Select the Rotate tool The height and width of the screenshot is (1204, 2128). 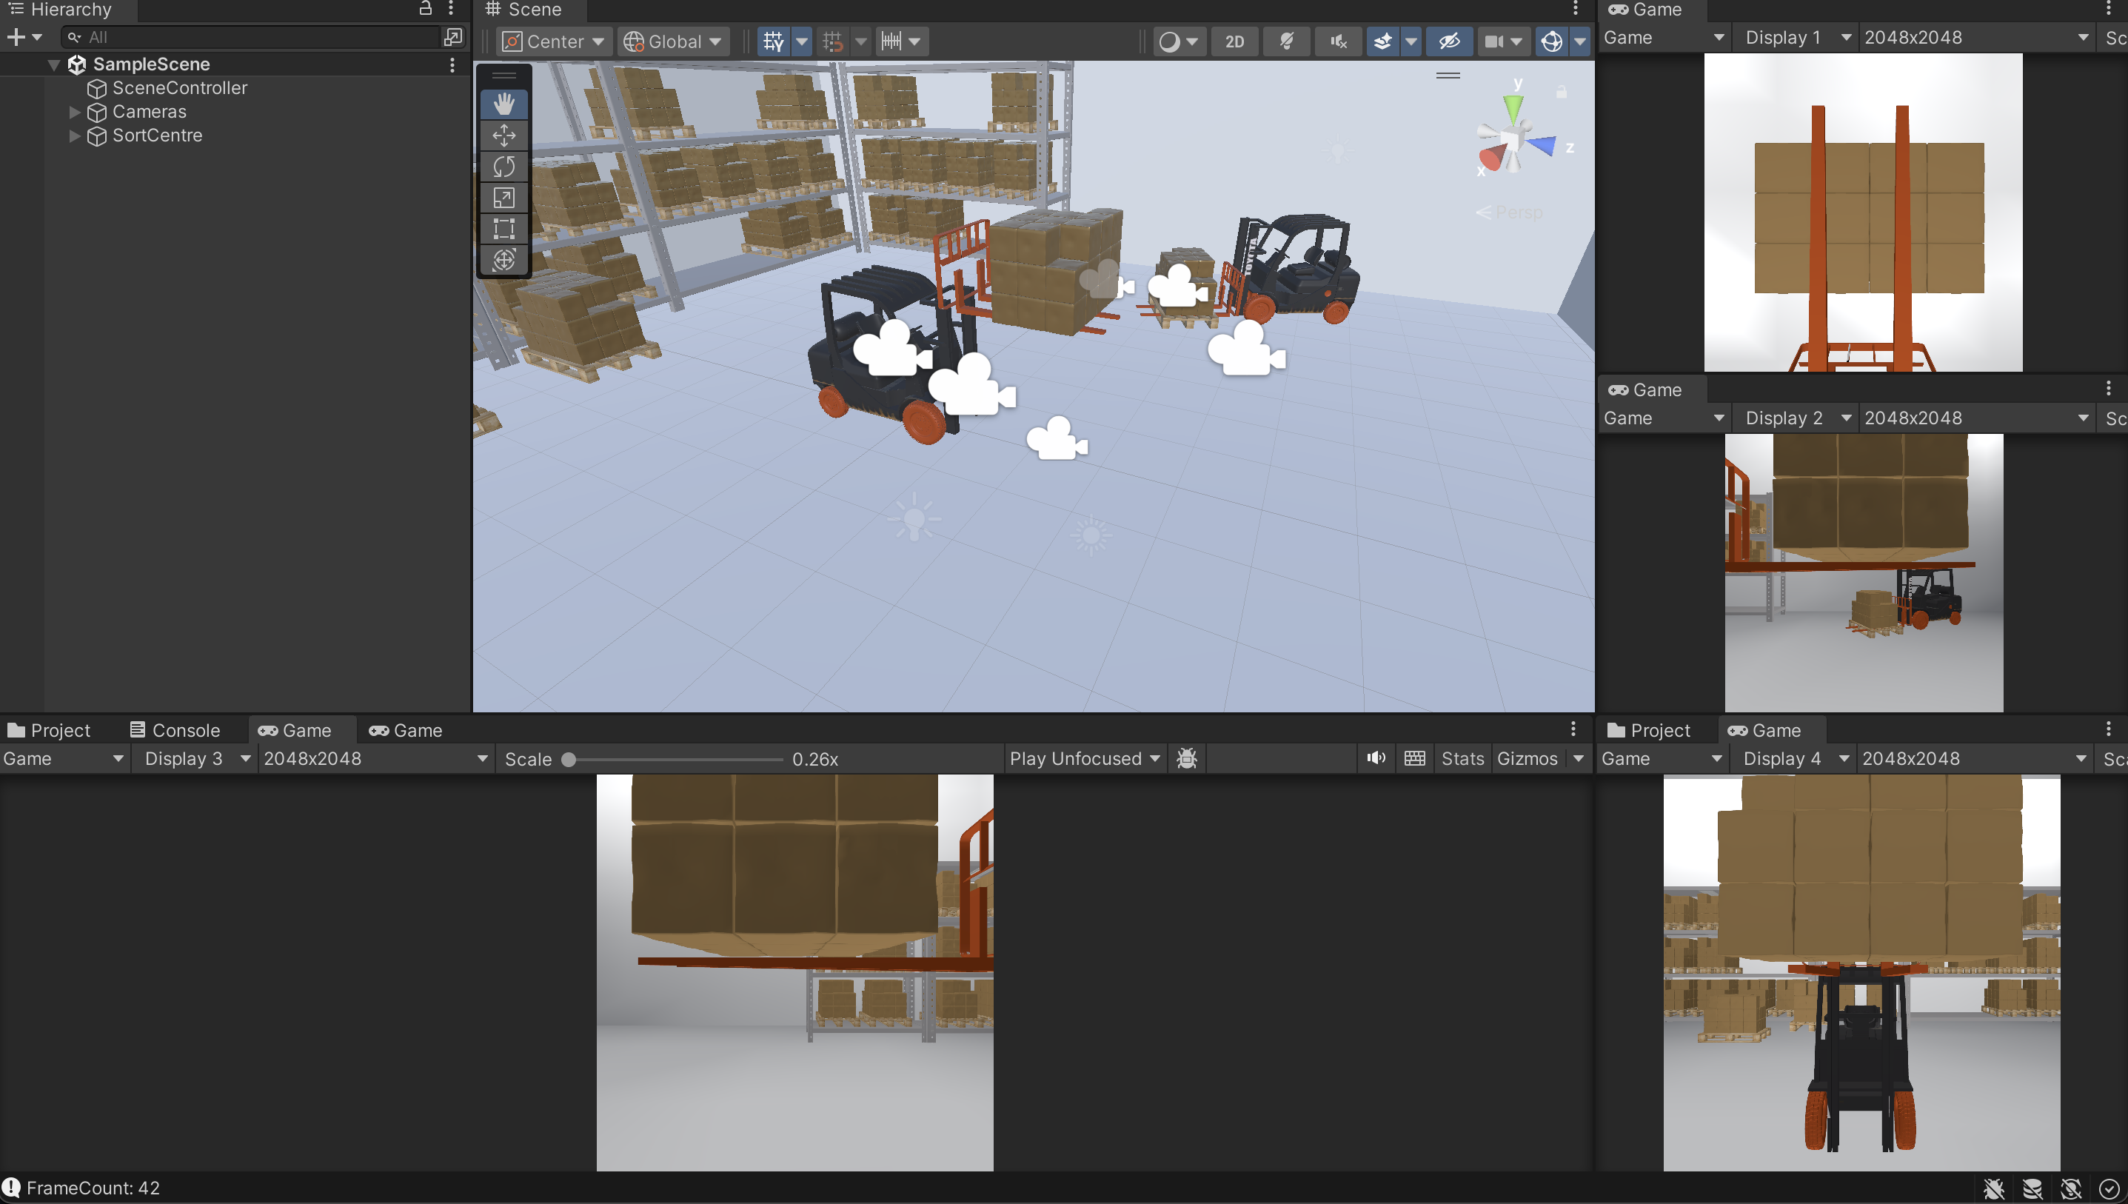(503, 166)
